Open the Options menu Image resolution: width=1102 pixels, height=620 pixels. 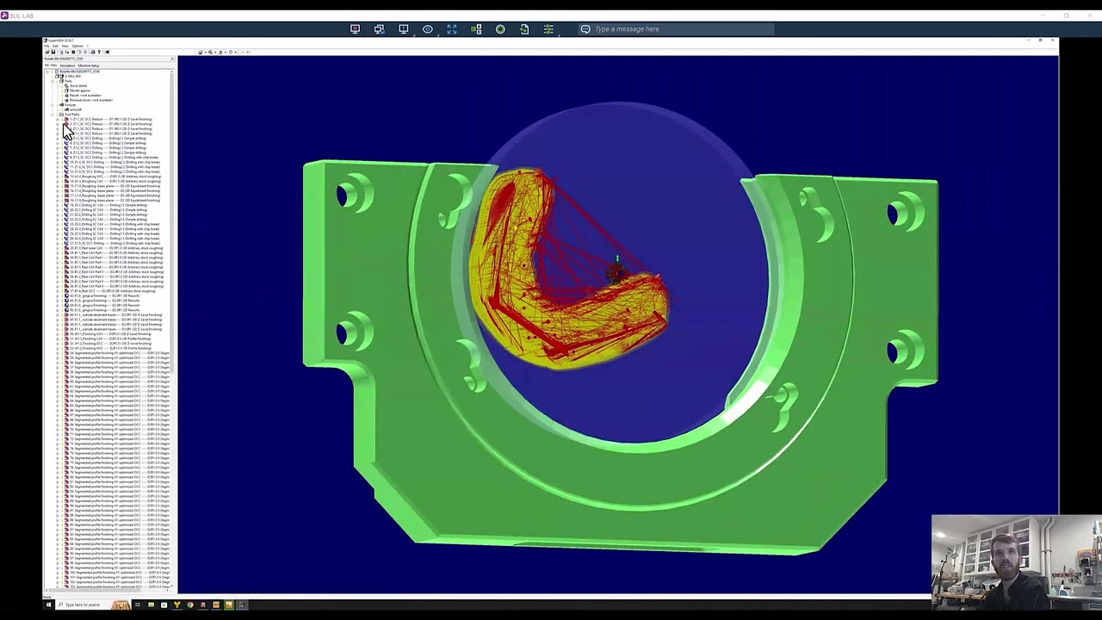click(x=77, y=46)
